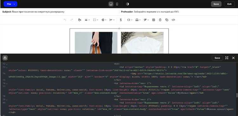Screen dimensions: 238x116
Task: Click the boxed-element toolbar icon
Action: pos(154,20)
